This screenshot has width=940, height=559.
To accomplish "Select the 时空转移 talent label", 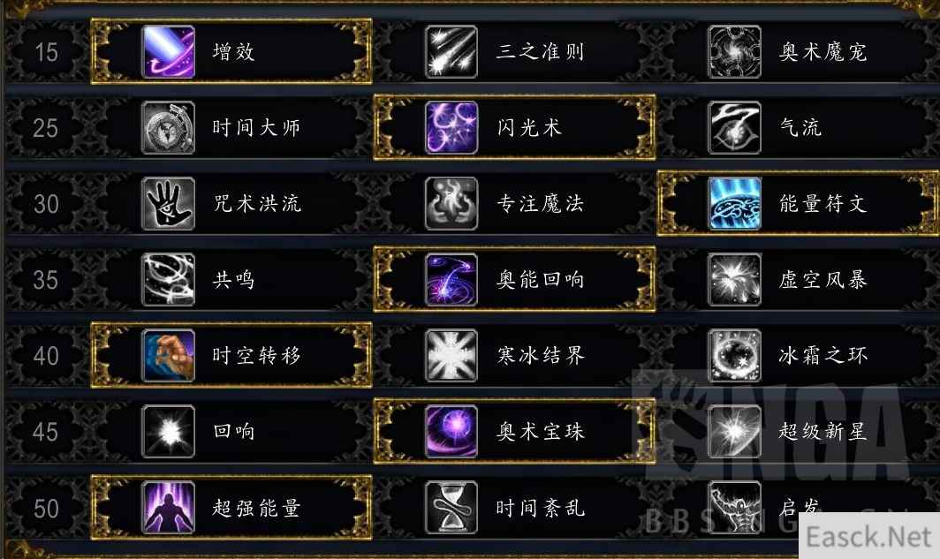I will [x=256, y=356].
